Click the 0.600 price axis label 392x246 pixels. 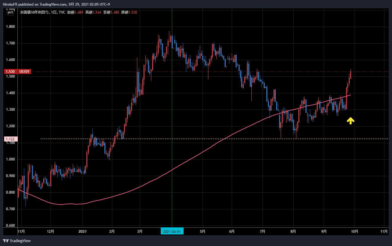tap(10, 226)
